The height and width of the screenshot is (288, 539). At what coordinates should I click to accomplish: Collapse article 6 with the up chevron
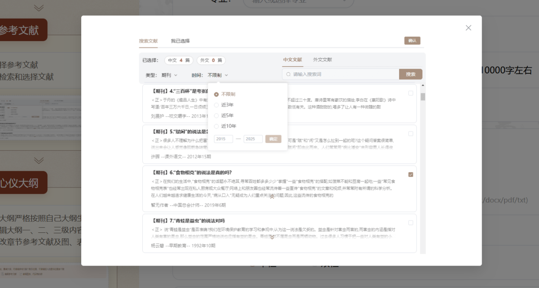[272, 196]
